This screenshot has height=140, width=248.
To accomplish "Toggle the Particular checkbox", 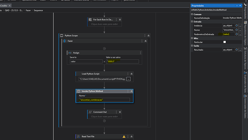I will pyautogui.click(x=225, y=42).
